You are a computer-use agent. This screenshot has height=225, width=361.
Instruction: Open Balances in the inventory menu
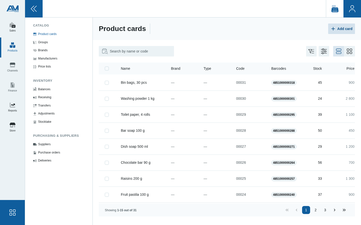[42, 89]
